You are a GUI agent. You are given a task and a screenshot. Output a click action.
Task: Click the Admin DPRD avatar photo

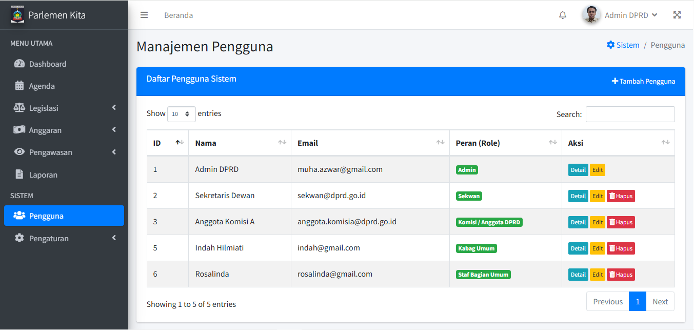click(x=591, y=15)
